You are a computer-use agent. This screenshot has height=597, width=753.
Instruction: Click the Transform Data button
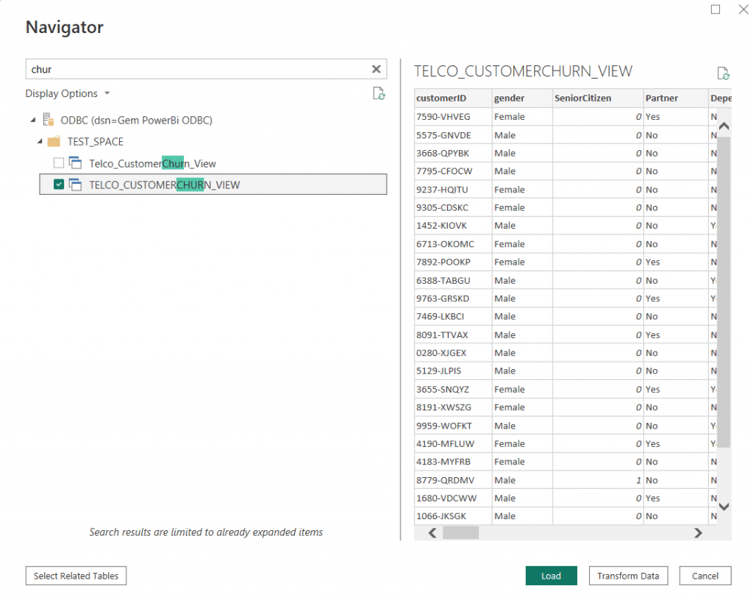click(628, 576)
